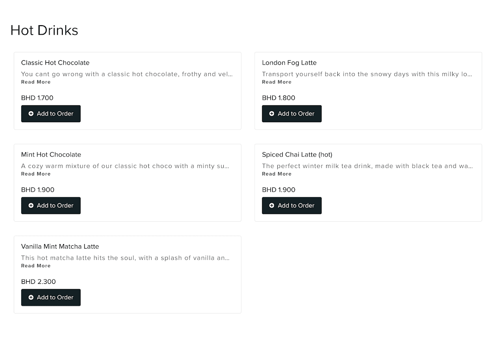This screenshot has height=344, width=496.
Task: Click the plus icon for Mint Hot Chocolate
Action: pyautogui.click(x=31, y=206)
